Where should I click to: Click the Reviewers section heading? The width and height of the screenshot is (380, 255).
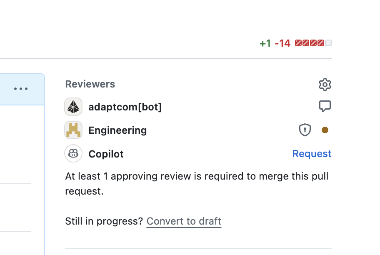[x=90, y=84]
